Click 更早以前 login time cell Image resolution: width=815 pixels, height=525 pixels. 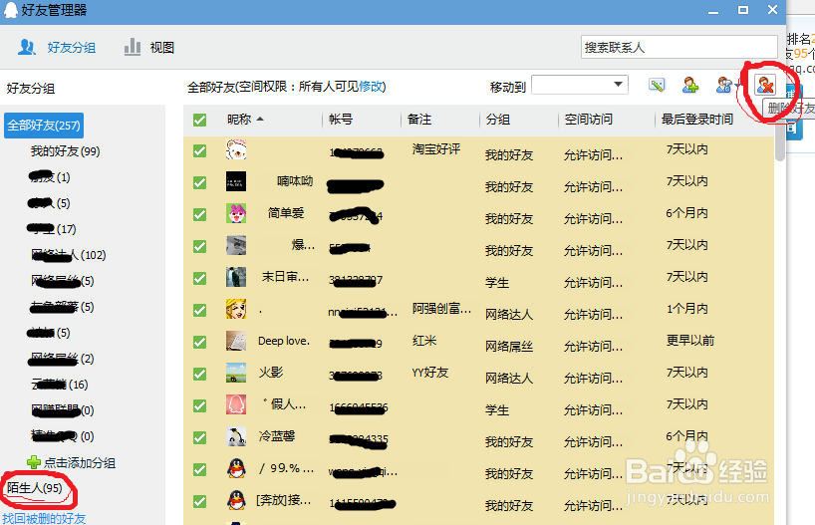tap(690, 341)
